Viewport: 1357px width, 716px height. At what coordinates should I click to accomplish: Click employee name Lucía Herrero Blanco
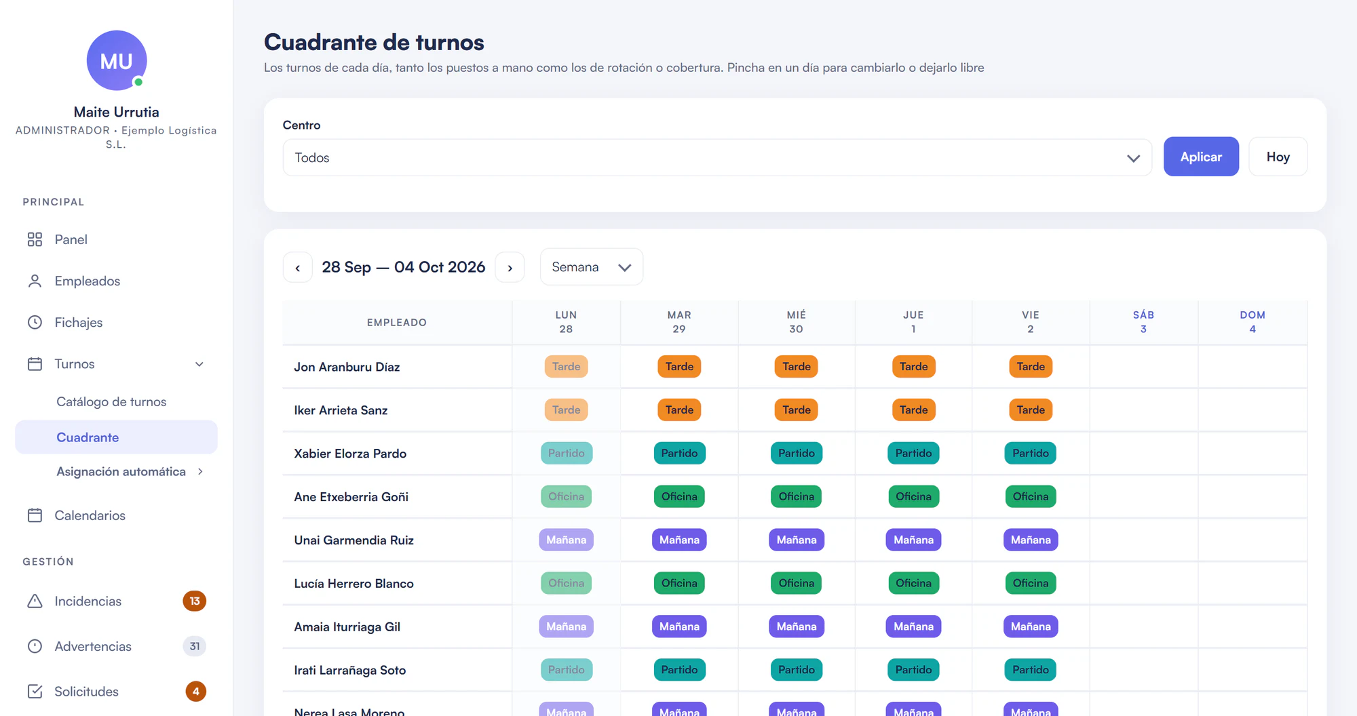point(353,583)
